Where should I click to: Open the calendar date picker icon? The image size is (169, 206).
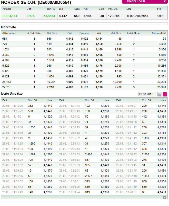pos(160,94)
